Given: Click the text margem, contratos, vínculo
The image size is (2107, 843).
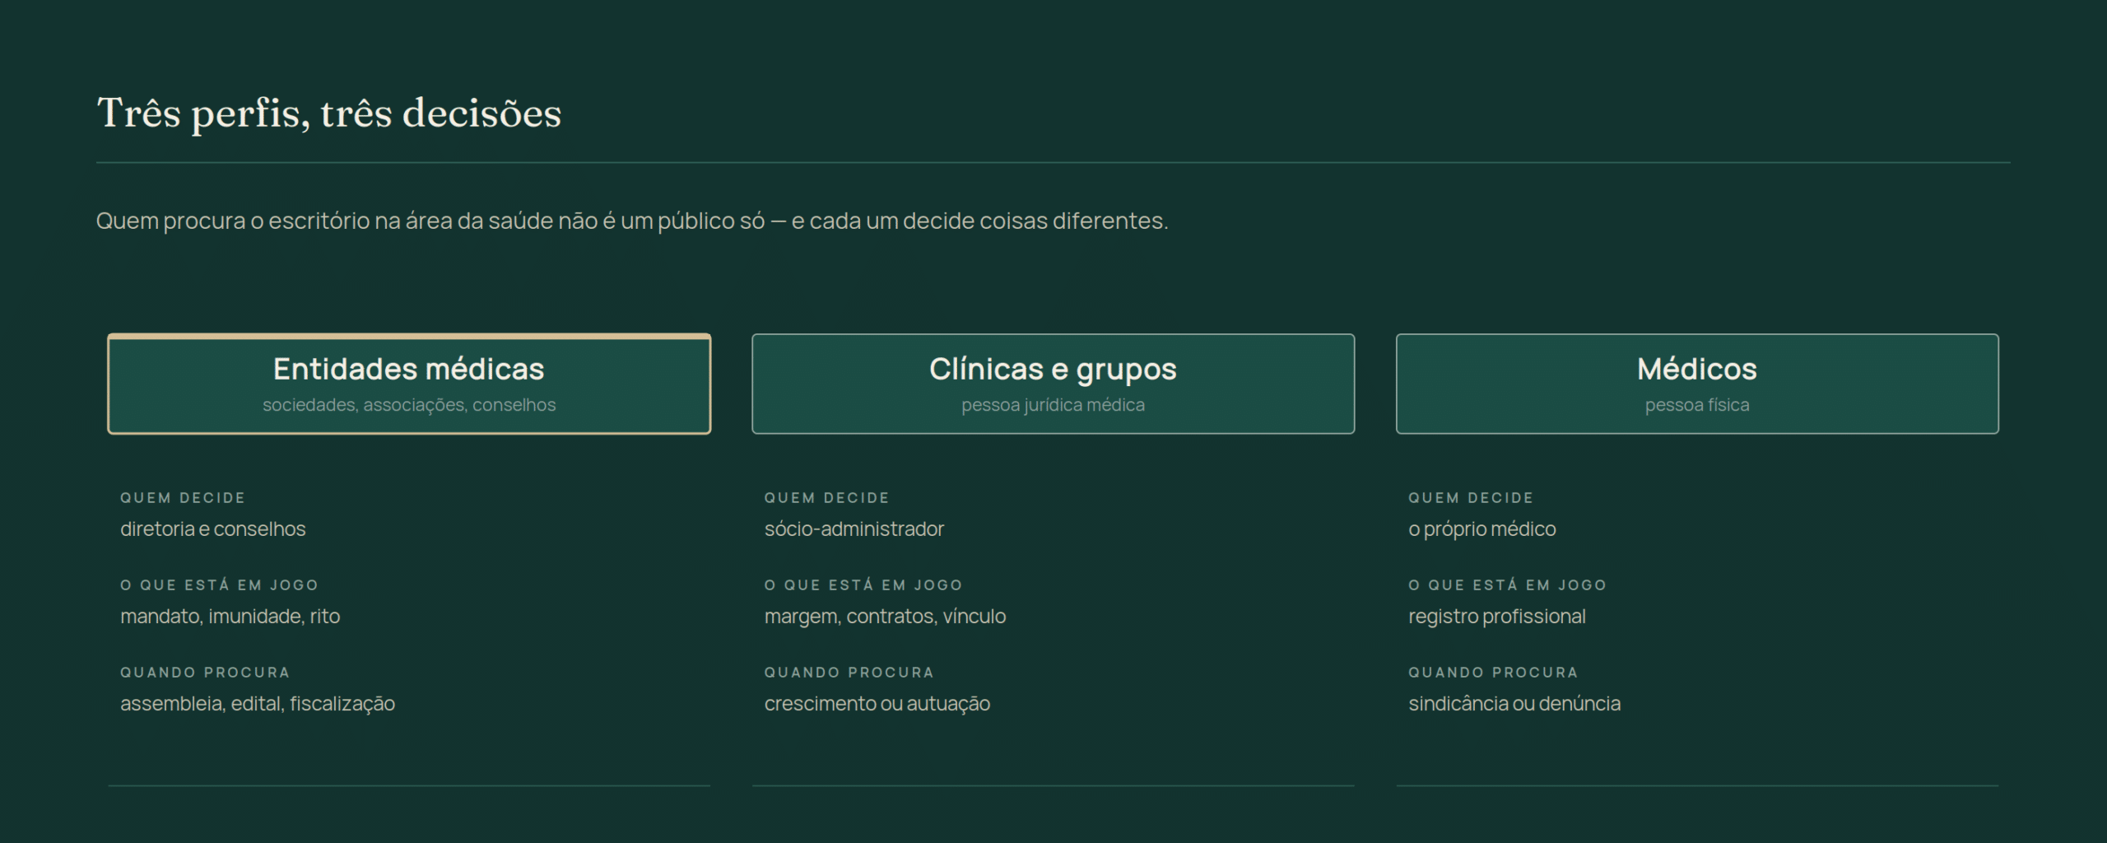Looking at the screenshot, I should click(886, 616).
